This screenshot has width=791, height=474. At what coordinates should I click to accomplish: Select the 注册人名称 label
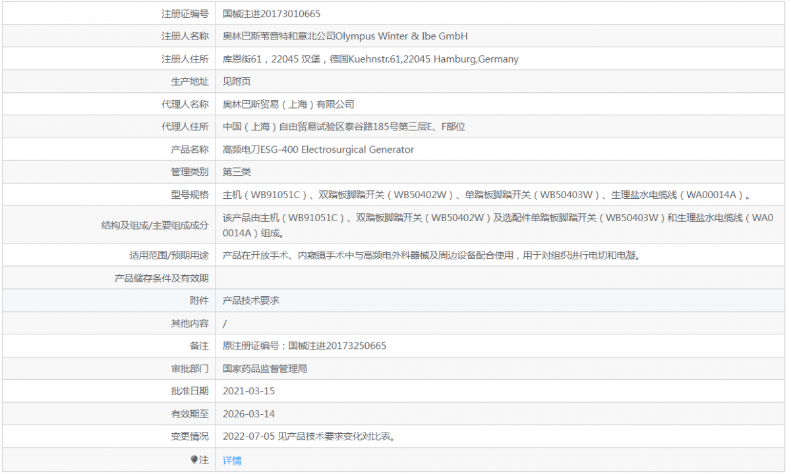(x=185, y=36)
